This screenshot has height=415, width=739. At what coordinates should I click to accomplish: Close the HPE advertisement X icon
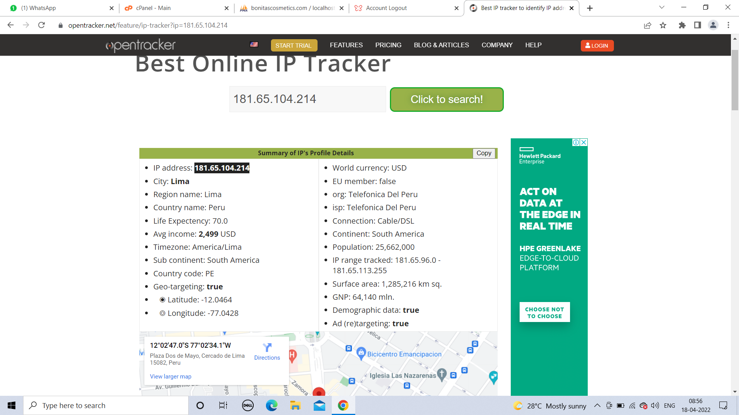[x=584, y=143]
